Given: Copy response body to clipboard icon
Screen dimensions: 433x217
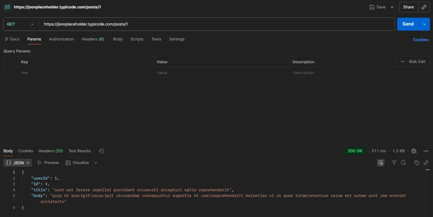Looking at the screenshot, I should (x=417, y=163).
